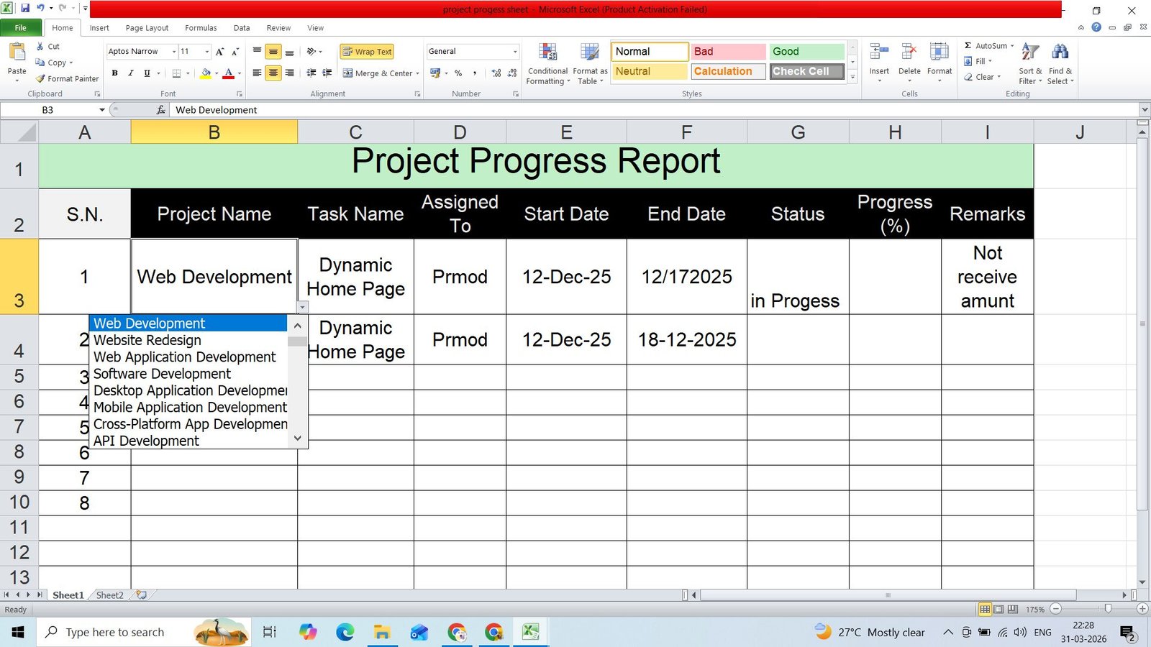Click the Fill Color bucket icon

point(206,73)
